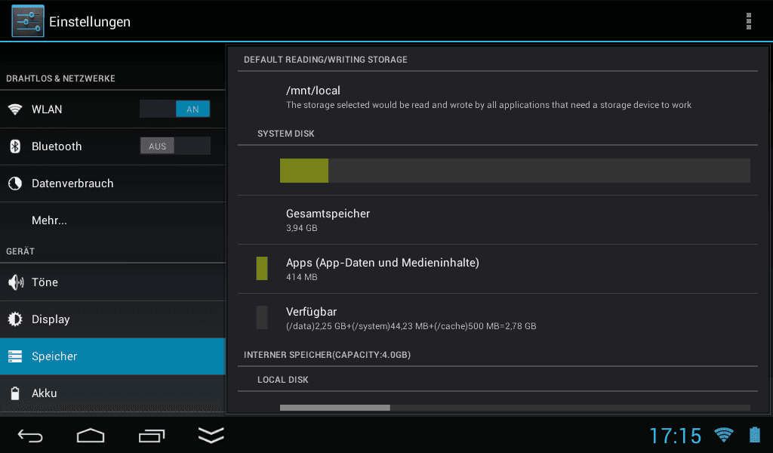Click the Töne speaker icon
This screenshot has height=453, width=773.
pyautogui.click(x=16, y=282)
